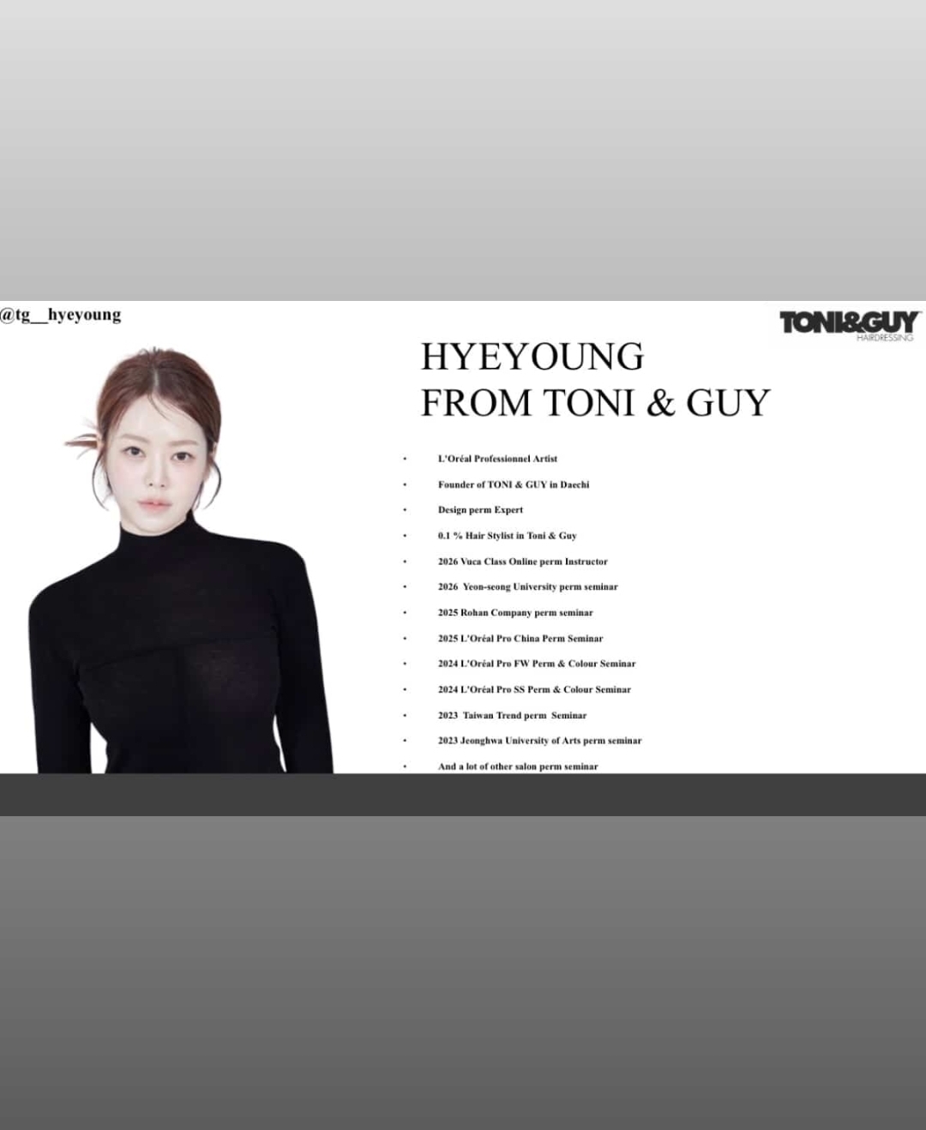Select the heading "FROM TONI & GUY"
The width and height of the screenshot is (926, 1130).
[595, 403]
